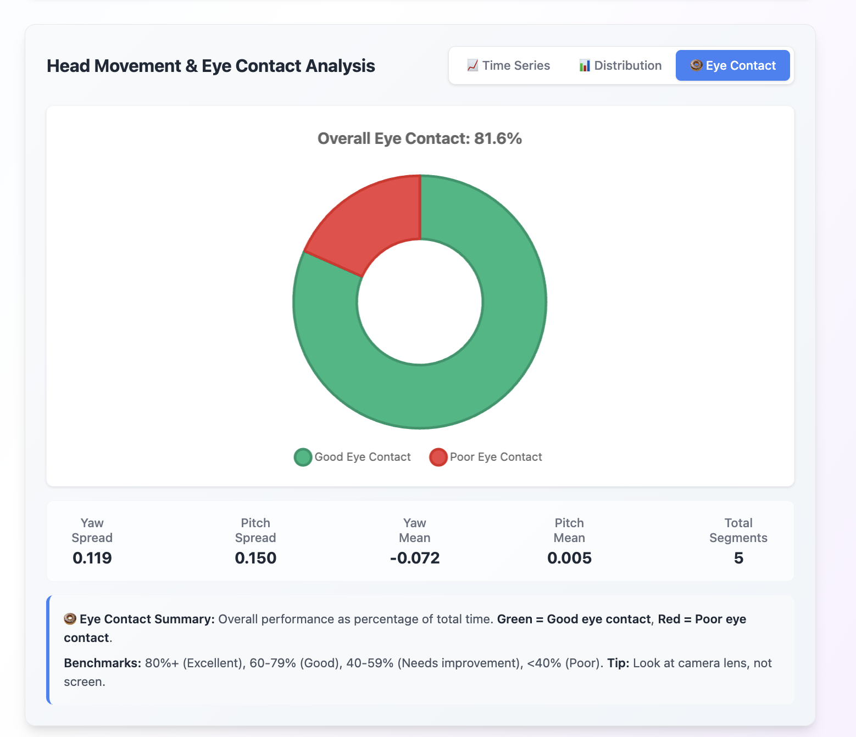This screenshot has height=737, width=856.
Task: Click the Good Eye Contact legend label
Action: coord(363,457)
